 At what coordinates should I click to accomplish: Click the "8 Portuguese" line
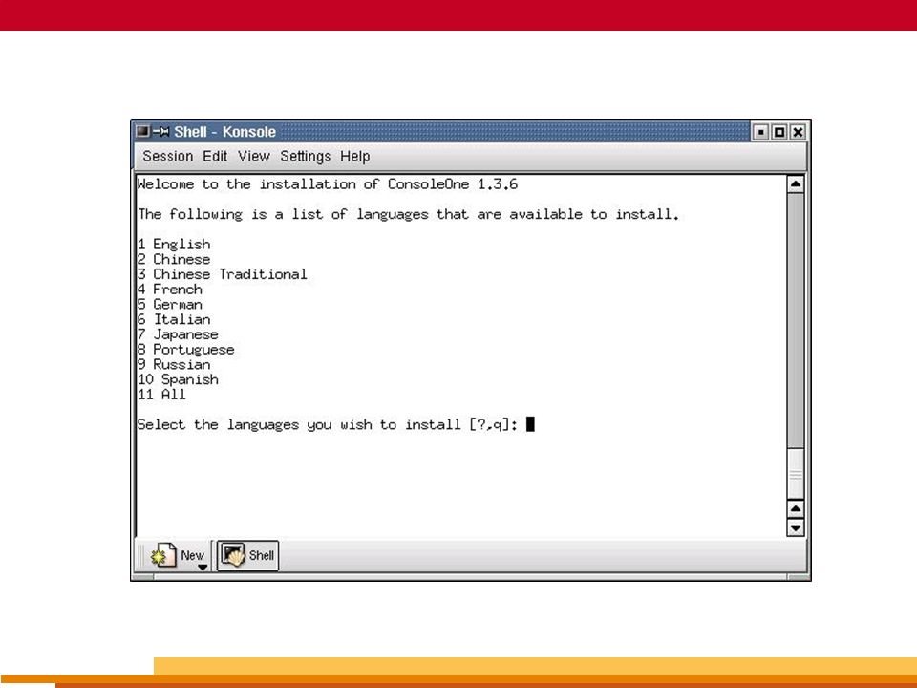click(186, 350)
